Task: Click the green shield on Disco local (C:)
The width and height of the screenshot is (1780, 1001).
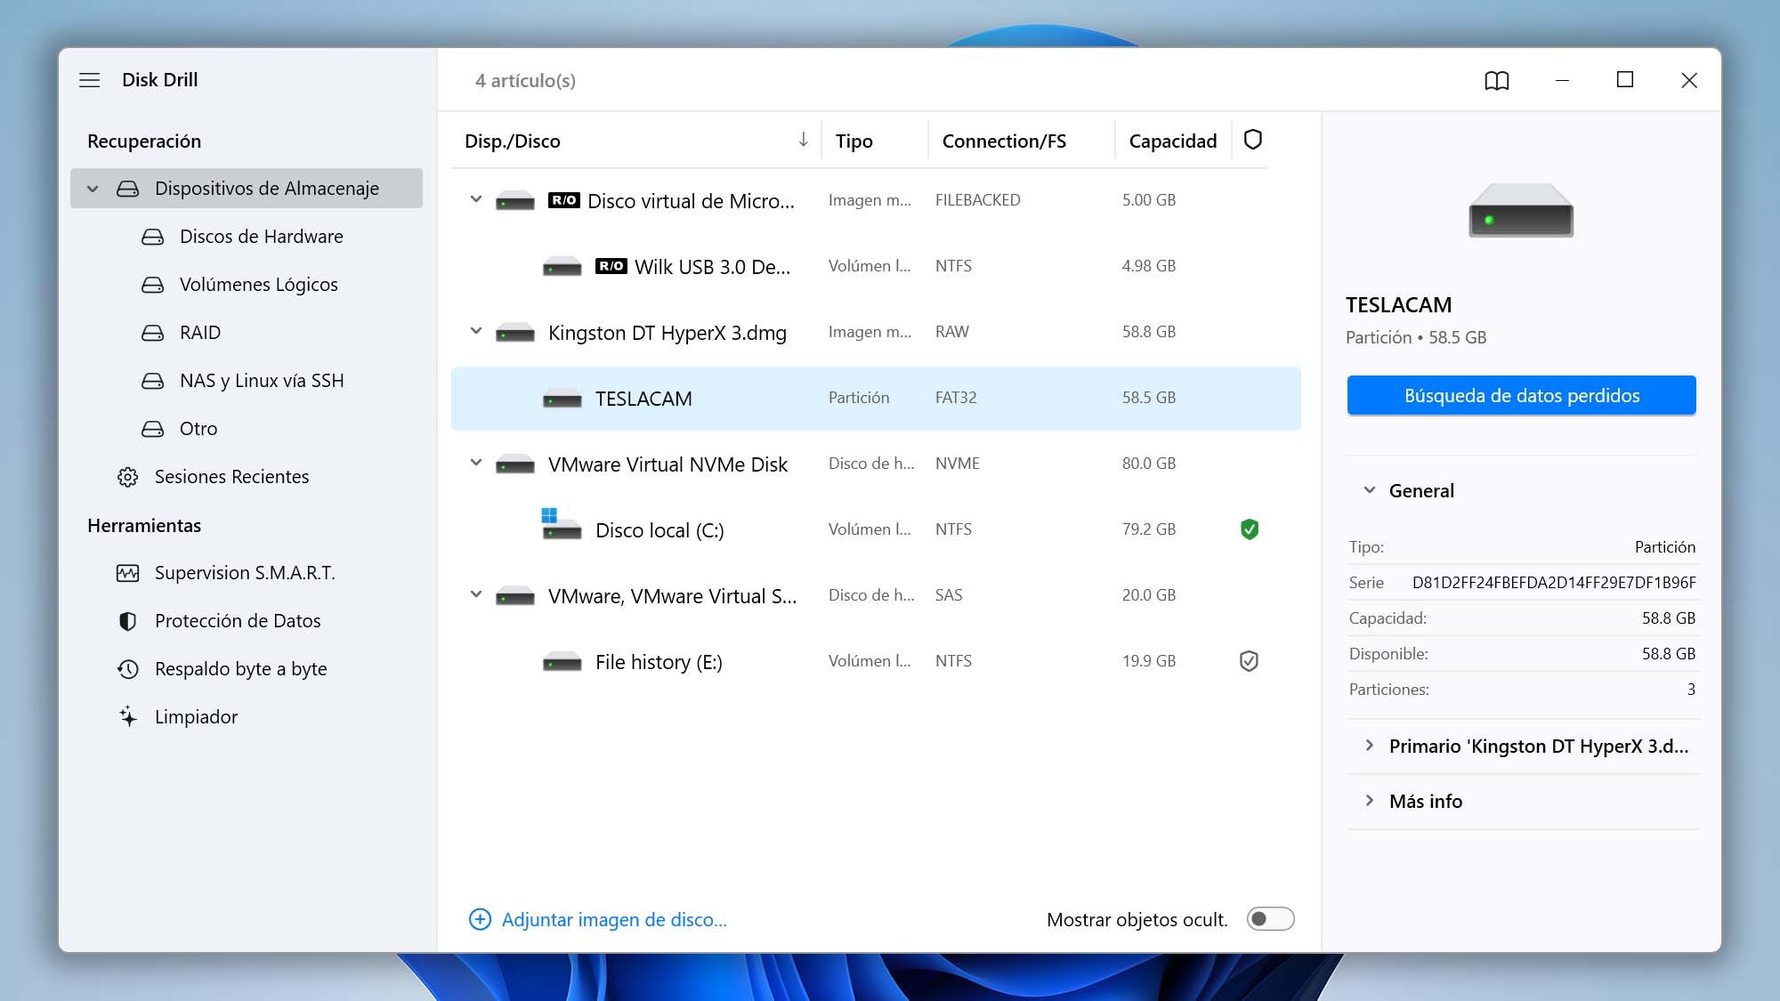Action: click(1250, 529)
